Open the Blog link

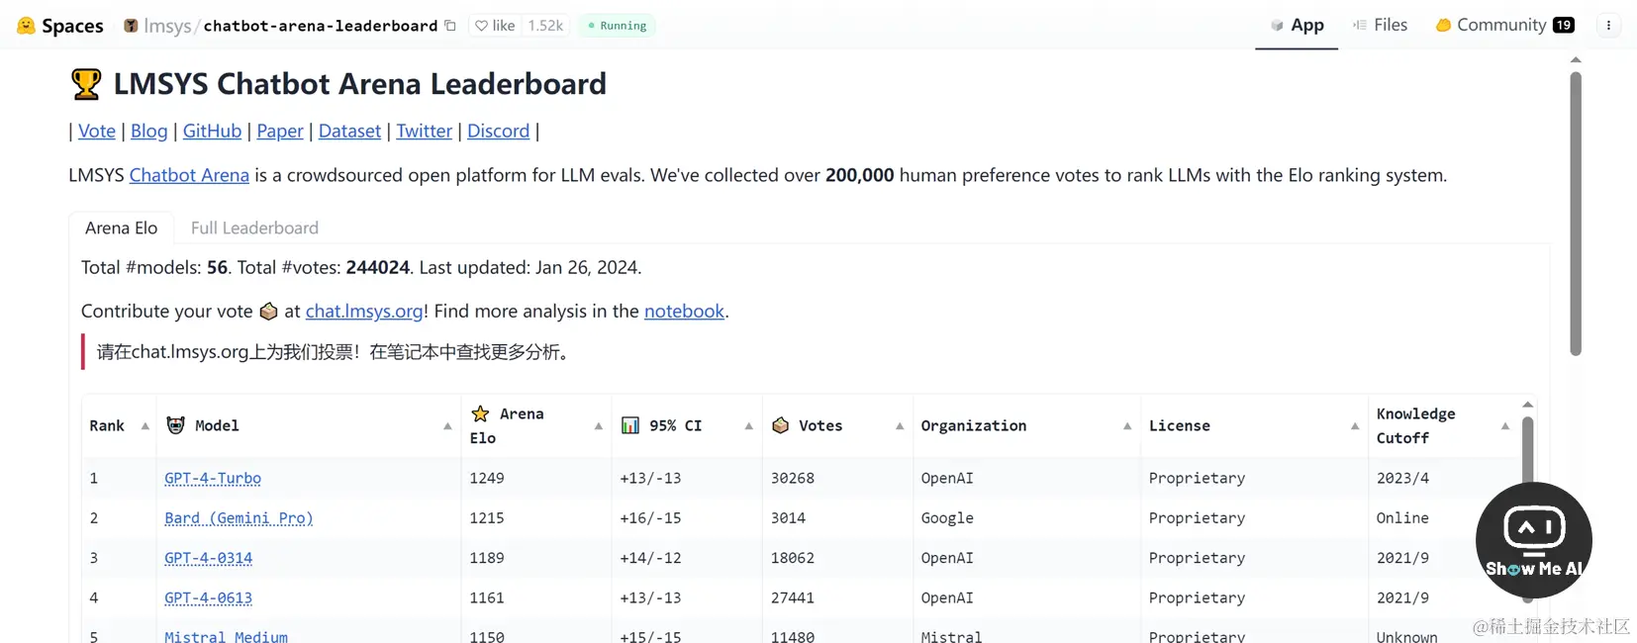tap(149, 131)
